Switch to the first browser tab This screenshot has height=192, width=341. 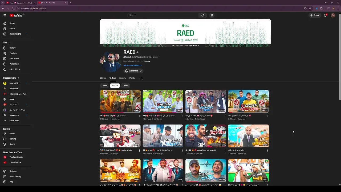pos(20,3)
